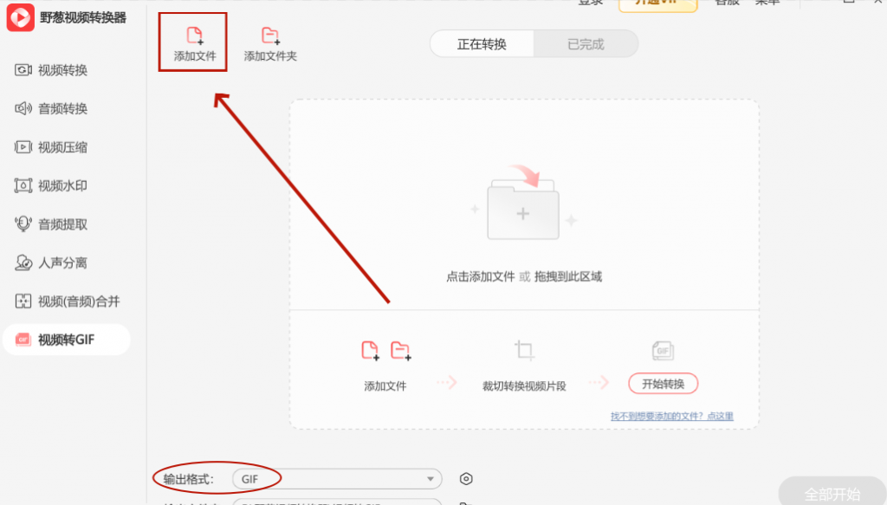The width and height of the screenshot is (887, 505).
Task: Select the 正在转换 tab
Action: tap(482, 43)
